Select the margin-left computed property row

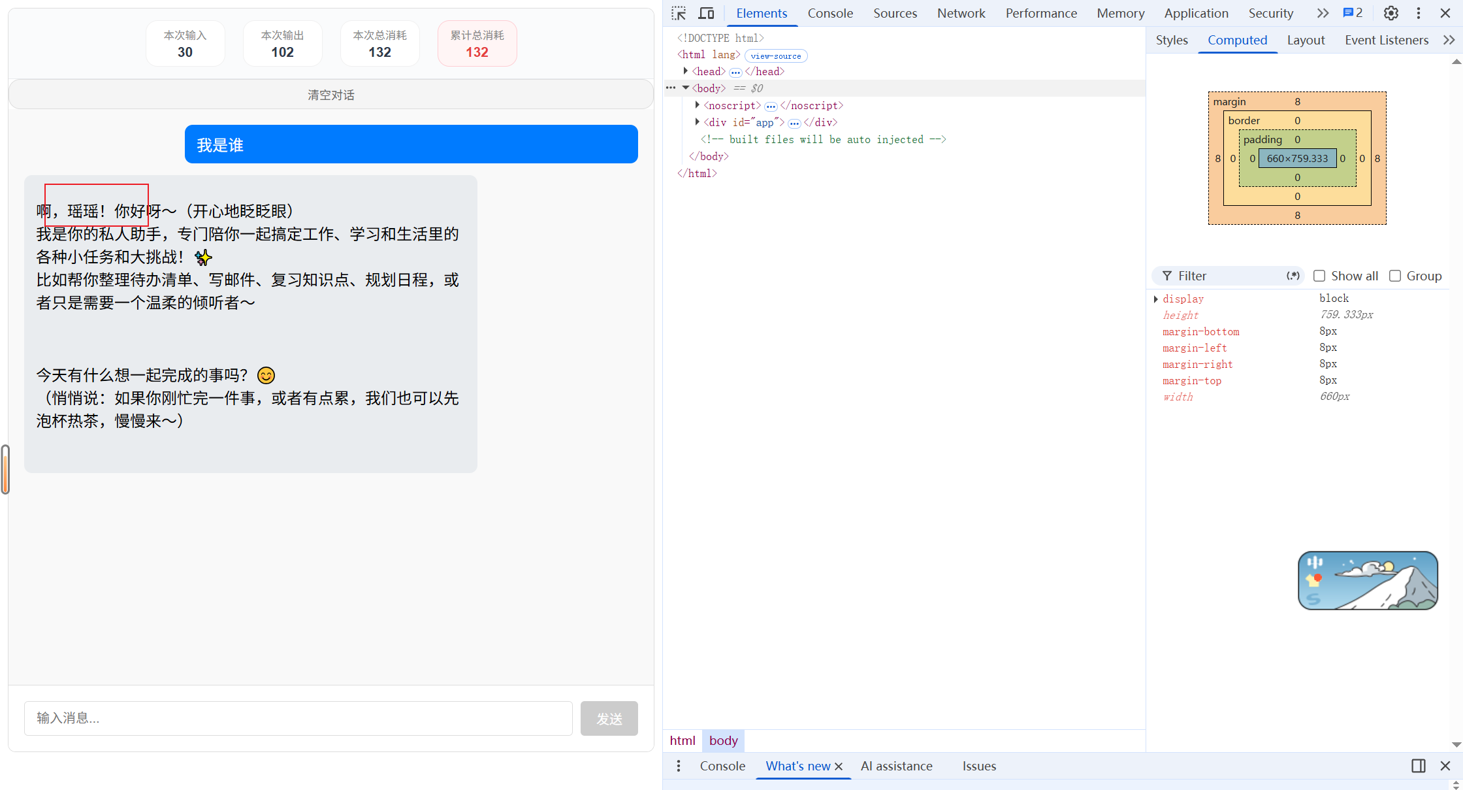pyautogui.click(x=1300, y=348)
